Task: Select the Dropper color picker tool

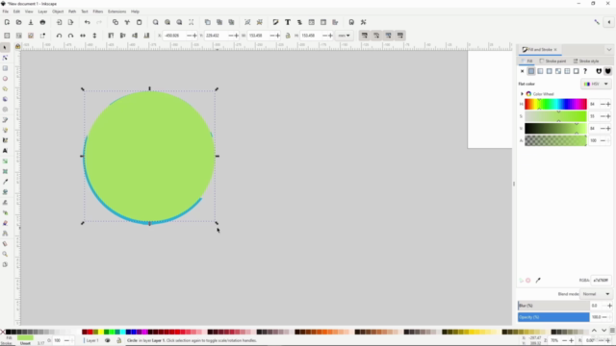Action: 5,182
